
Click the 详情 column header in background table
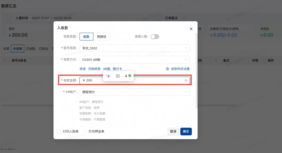click(255, 60)
